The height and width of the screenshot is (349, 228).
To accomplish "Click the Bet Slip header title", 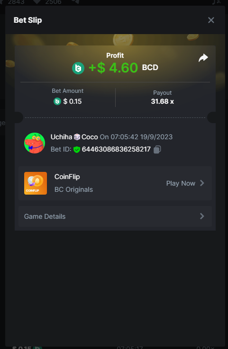I will 27,20.
